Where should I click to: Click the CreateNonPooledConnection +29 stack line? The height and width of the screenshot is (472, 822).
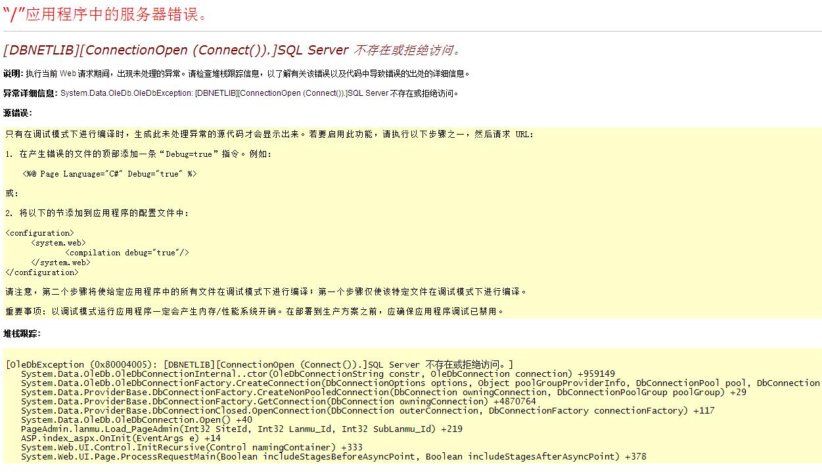point(384,392)
